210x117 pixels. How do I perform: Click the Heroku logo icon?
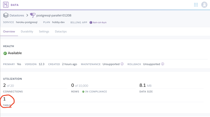(x=6, y=5)
